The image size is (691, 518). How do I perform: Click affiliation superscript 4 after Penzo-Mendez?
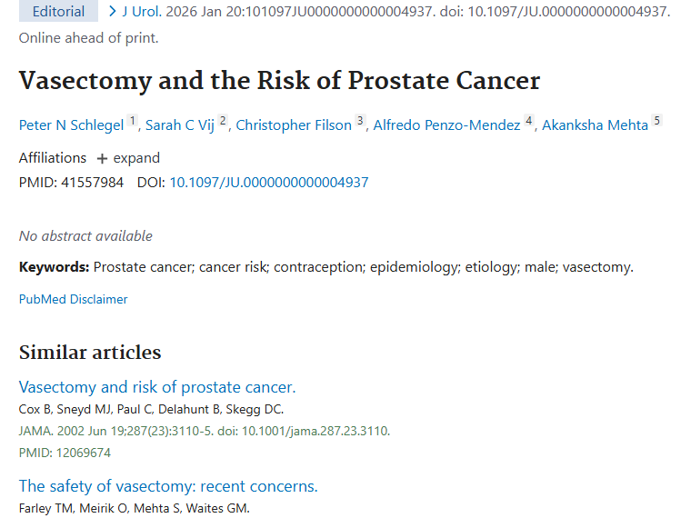point(528,121)
